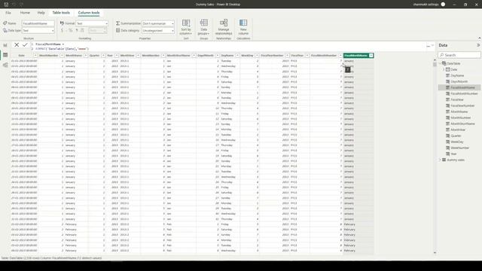Open filter dropdown on DayName column
This screenshot has width=482, height=271.
tap(237, 56)
